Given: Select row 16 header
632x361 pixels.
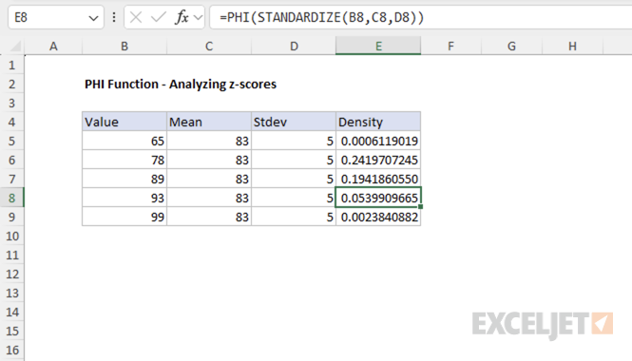Looking at the screenshot, I should tap(11, 350).
